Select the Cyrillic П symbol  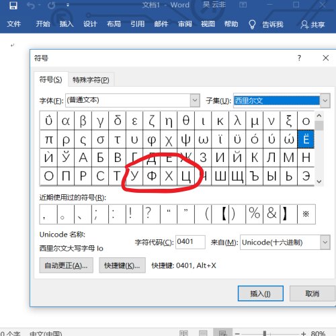pos(66,176)
